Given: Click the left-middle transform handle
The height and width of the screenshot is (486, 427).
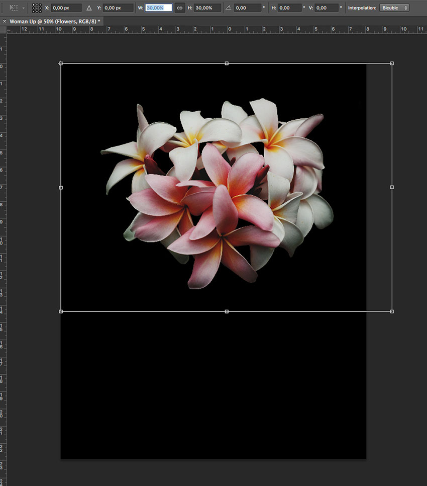Looking at the screenshot, I should 61,188.
